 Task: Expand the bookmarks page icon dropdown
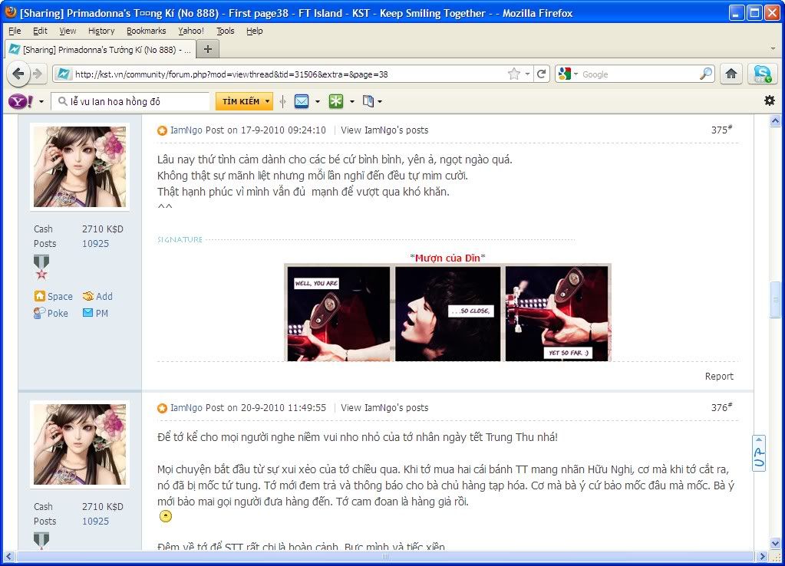pos(380,101)
